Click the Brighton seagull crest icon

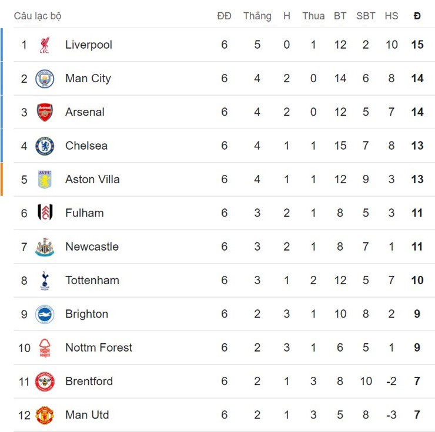coord(45,314)
